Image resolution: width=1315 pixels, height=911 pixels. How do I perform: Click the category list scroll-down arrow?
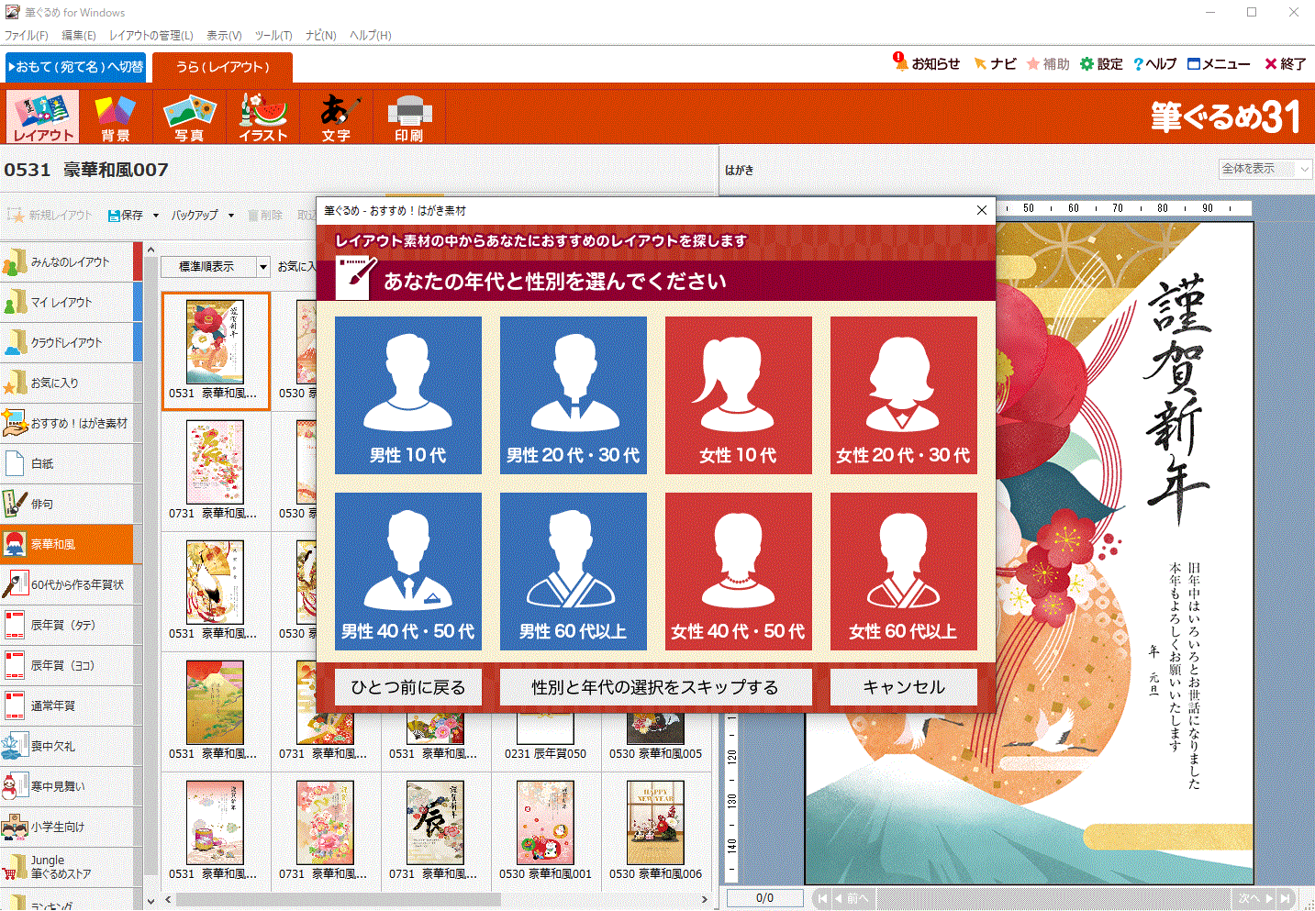pyautogui.click(x=151, y=901)
